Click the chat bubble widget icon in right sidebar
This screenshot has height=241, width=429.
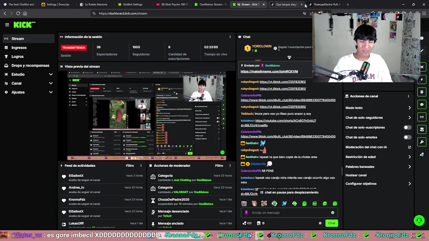pyautogui.click(x=422, y=104)
